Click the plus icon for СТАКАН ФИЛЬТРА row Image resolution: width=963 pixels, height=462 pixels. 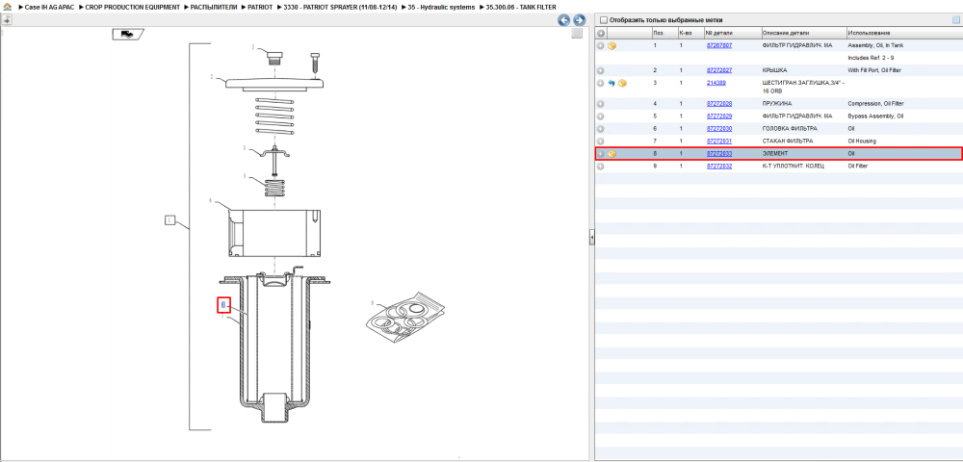click(601, 141)
